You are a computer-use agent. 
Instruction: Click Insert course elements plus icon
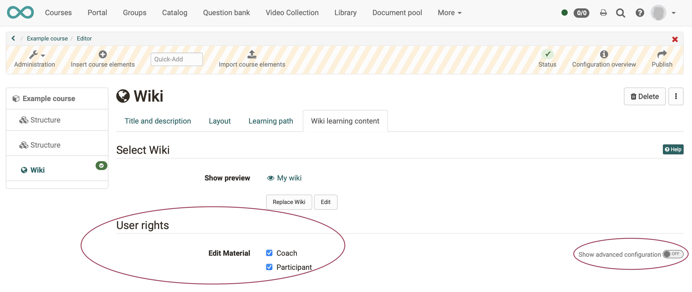[103, 54]
